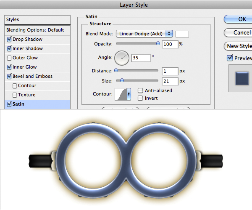Click the Opacity slider handle
Image resolution: width=252 pixels, height=210 pixels.
coord(158,43)
